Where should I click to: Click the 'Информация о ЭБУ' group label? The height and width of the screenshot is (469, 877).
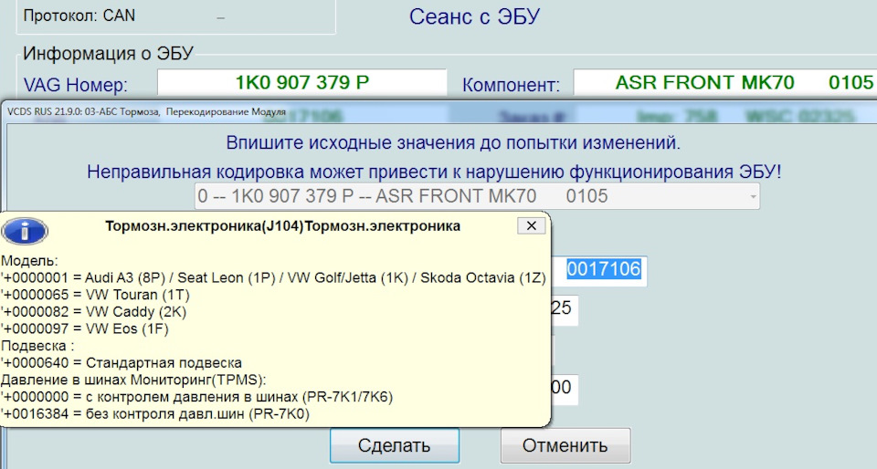coord(109,54)
